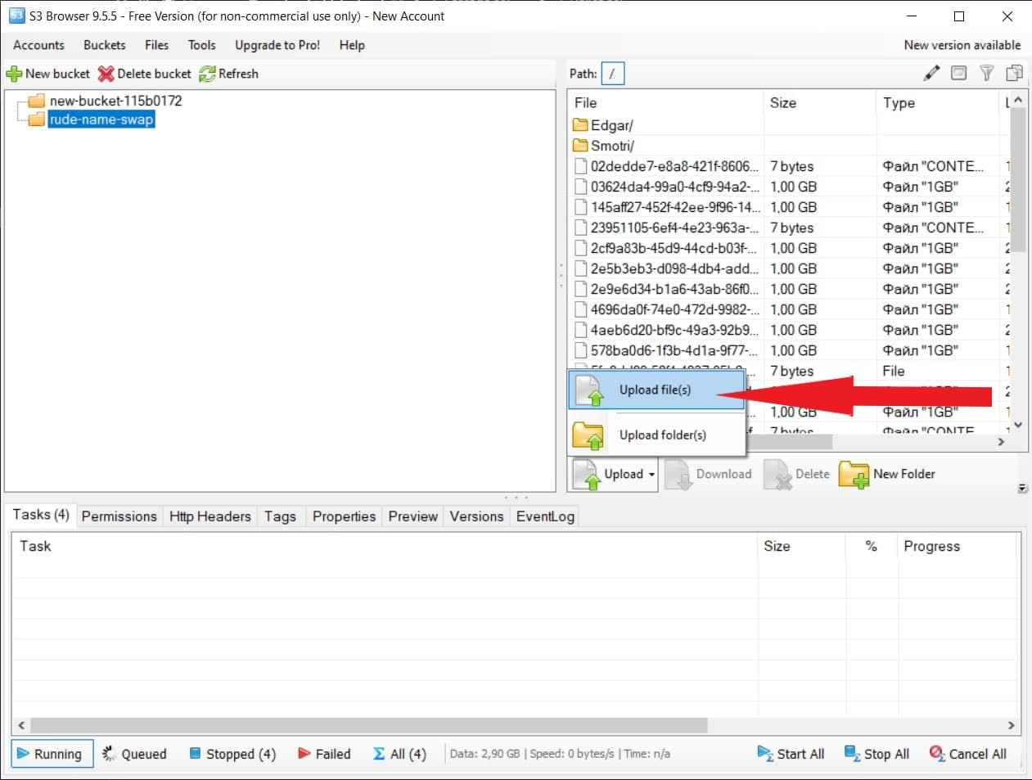Switch to the Versions tab

pos(476,516)
